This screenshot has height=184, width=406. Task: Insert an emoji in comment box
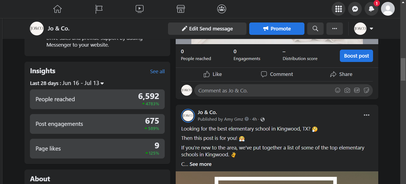[x=338, y=90]
